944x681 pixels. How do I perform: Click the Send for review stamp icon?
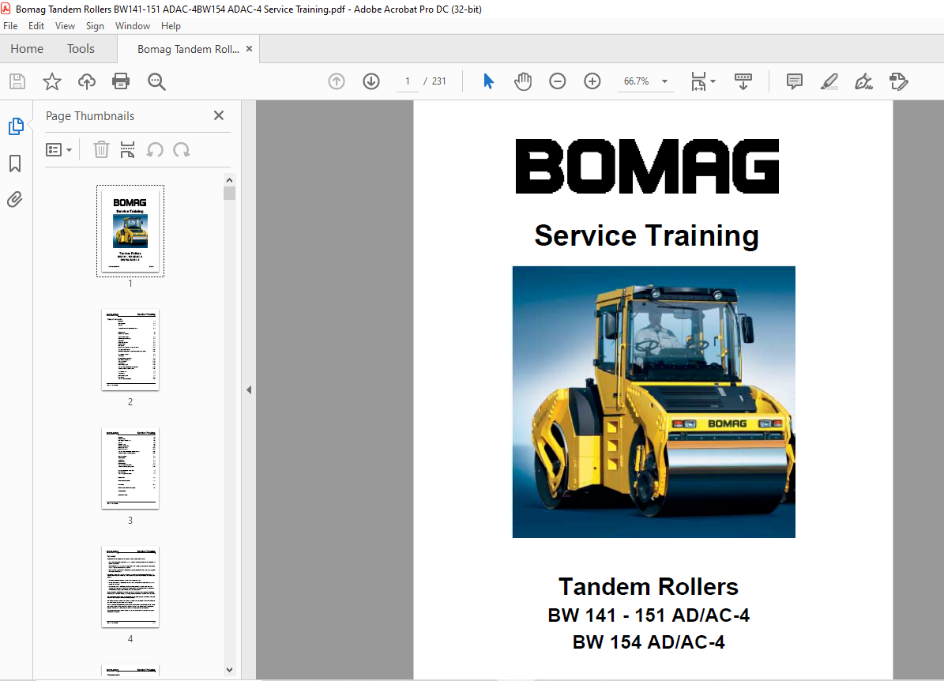pos(898,81)
